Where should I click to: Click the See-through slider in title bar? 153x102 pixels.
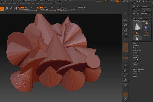point(109,1)
